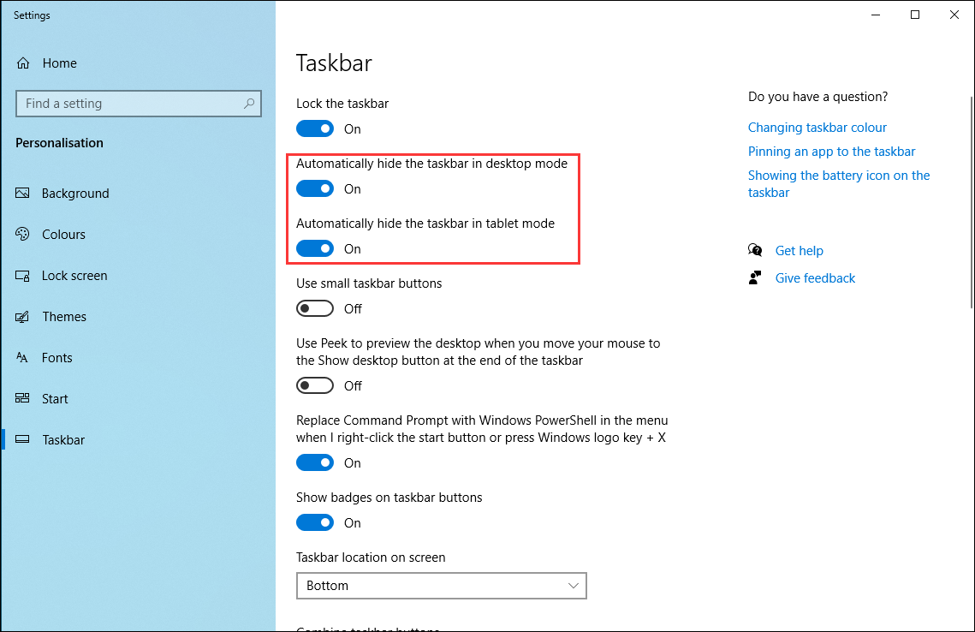The width and height of the screenshot is (975, 632).
Task: Click the Home icon in sidebar
Action: [x=23, y=63]
